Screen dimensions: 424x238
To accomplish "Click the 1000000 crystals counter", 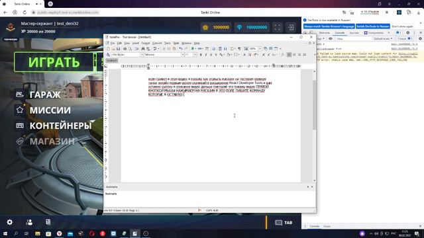I will point(216,27).
